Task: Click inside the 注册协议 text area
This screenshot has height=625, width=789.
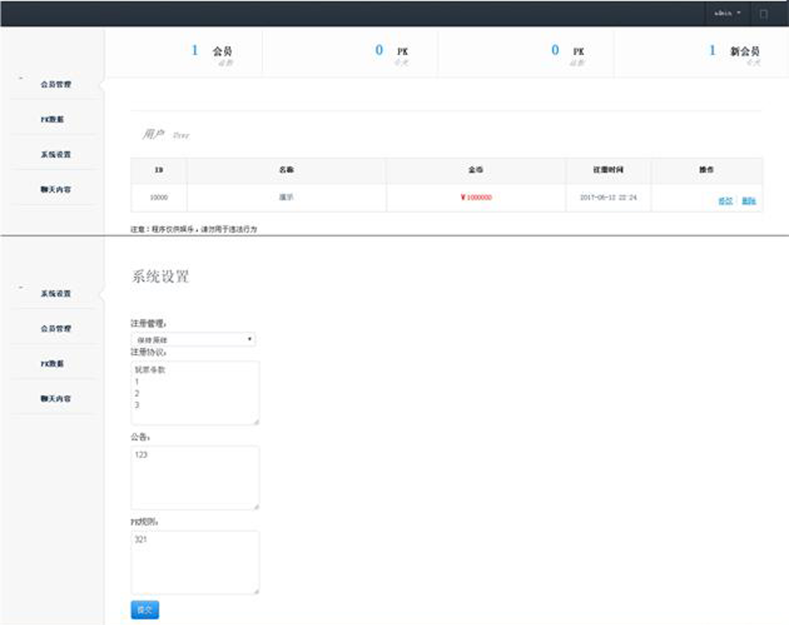Action: pos(195,392)
